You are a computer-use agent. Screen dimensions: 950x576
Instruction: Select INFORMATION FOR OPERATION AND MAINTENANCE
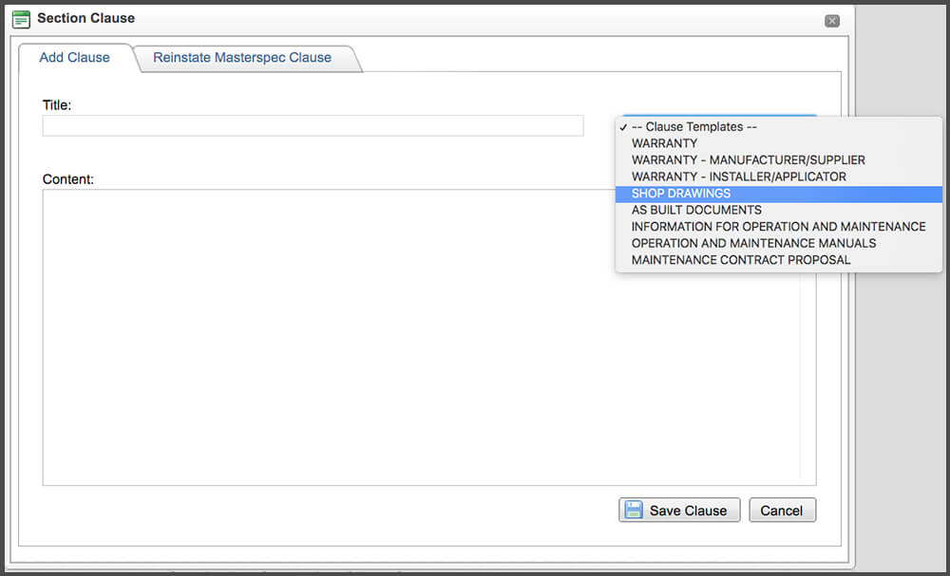click(778, 226)
